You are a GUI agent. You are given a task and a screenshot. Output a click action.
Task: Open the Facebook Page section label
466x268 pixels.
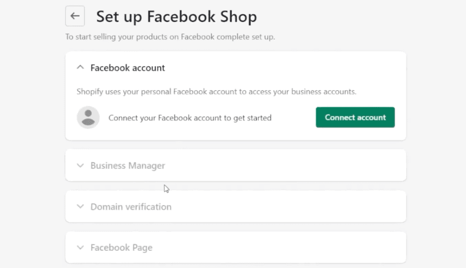tap(121, 247)
